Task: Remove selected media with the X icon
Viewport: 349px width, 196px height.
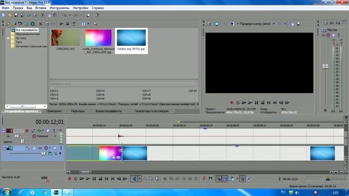Action: pos(41,24)
